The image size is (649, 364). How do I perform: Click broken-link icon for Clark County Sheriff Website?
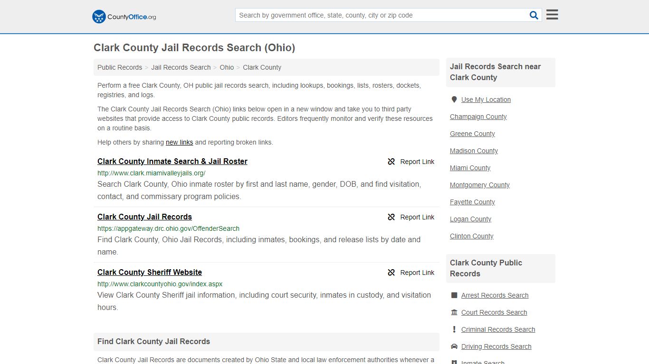(391, 273)
